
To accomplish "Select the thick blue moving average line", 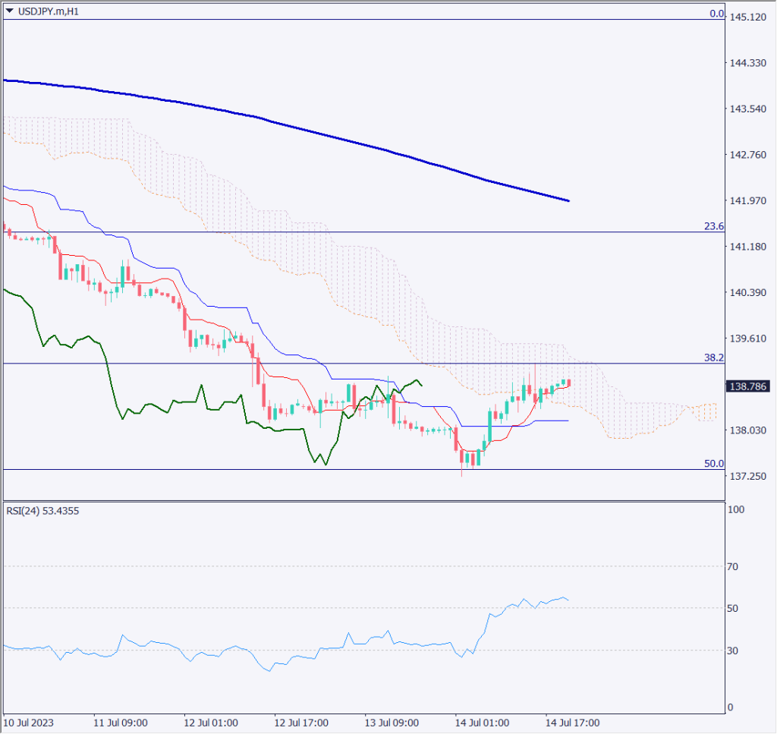I will point(304,130).
